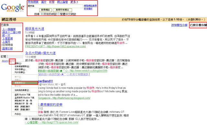Open the 全名大悶鍋--惺光大道 result title
Image resolution: width=207 pixels, height=125 pixels.
(x=40, y=53)
